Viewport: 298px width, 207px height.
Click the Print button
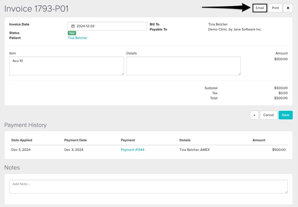[x=275, y=8]
